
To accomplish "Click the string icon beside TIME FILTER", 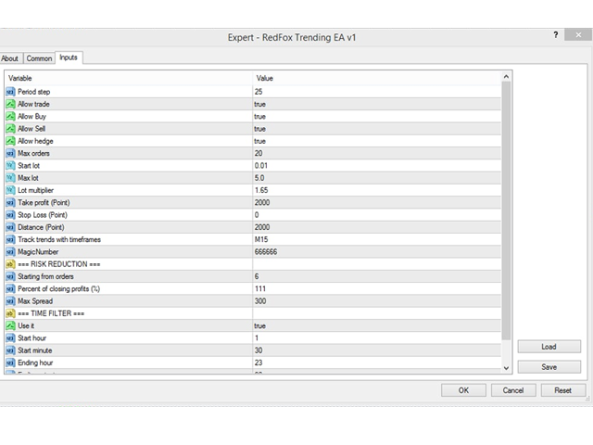I will 10,313.
